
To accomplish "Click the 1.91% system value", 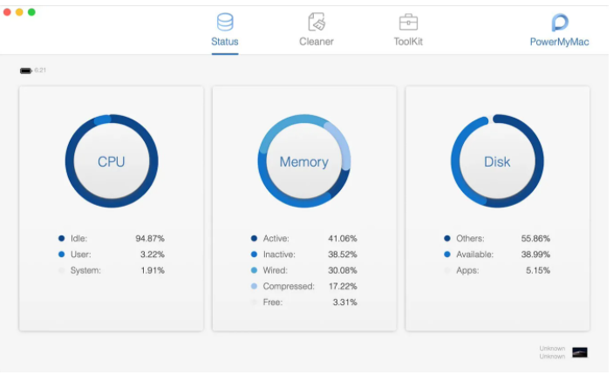I will 153,270.
